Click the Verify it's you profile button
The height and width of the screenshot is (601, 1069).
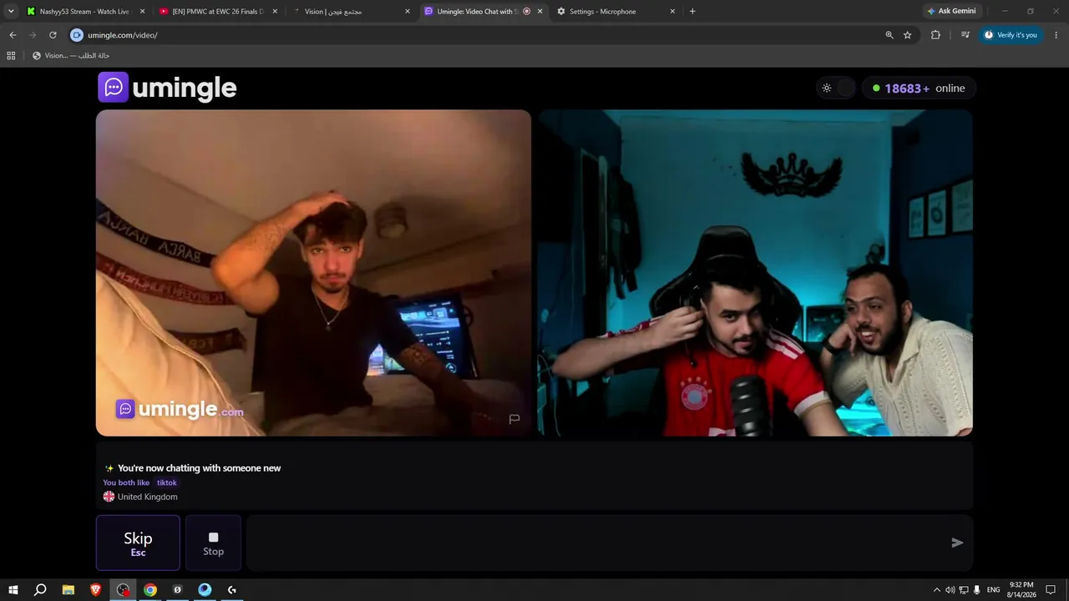pyautogui.click(x=1011, y=35)
